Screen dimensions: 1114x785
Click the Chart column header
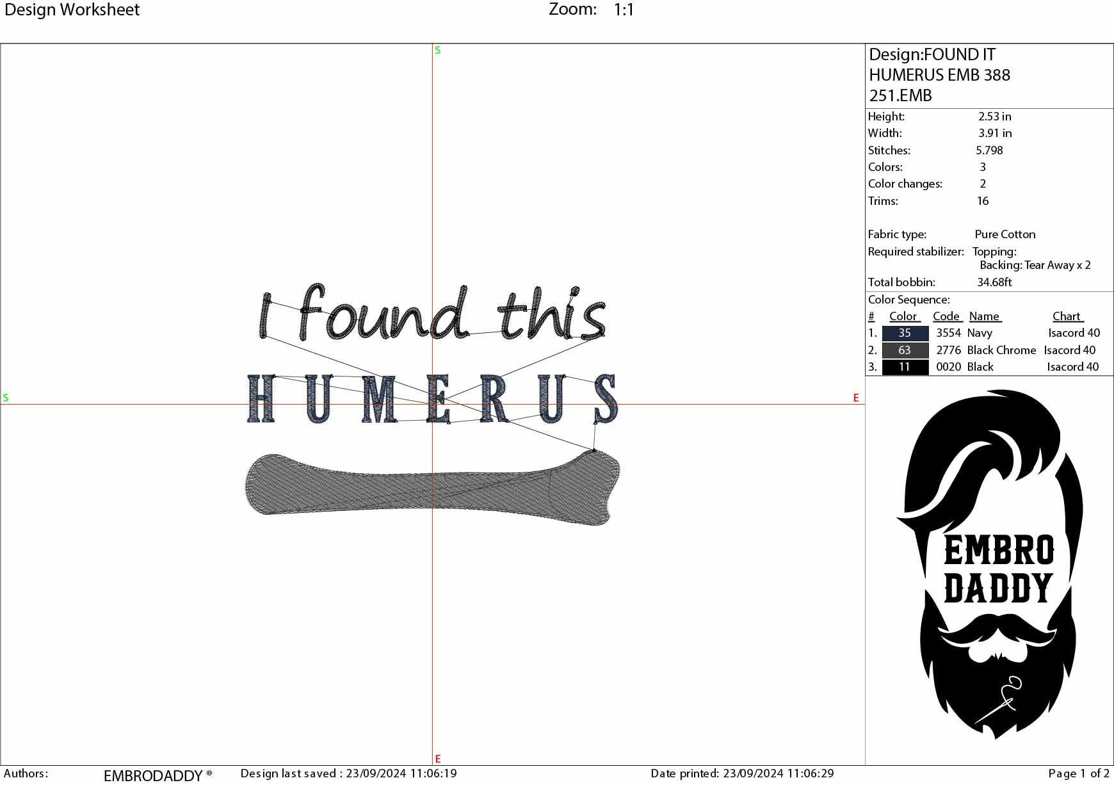[x=1066, y=316]
